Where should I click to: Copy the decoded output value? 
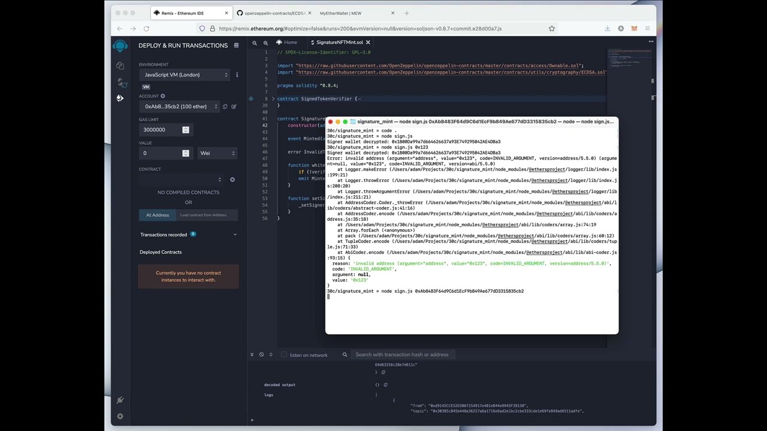click(x=385, y=385)
